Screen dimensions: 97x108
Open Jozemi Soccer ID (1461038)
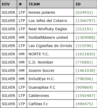pyautogui.click(x=85, y=71)
